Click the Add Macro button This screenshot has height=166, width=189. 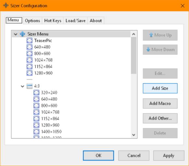tap(160, 104)
